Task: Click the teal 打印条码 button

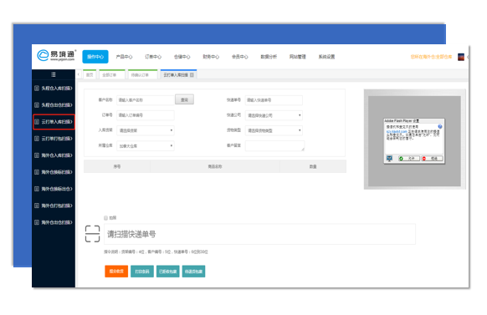Action: pyautogui.click(x=142, y=272)
